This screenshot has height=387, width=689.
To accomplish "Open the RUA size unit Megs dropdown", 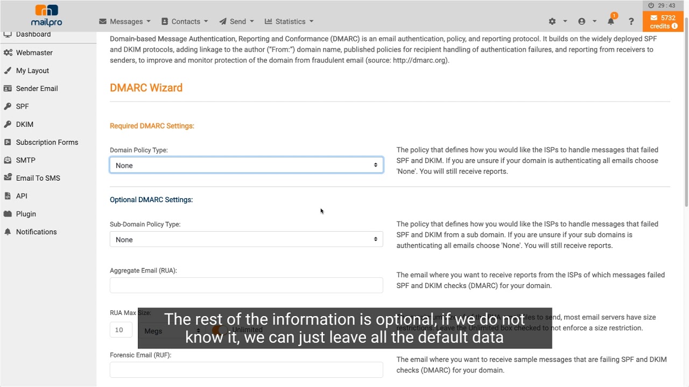I will pyautogui.click(x=171, y=331).
